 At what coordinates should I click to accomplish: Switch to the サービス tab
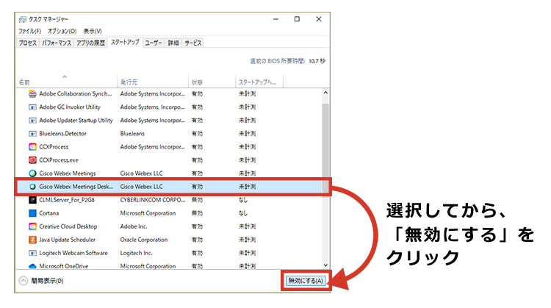(193, 43)
